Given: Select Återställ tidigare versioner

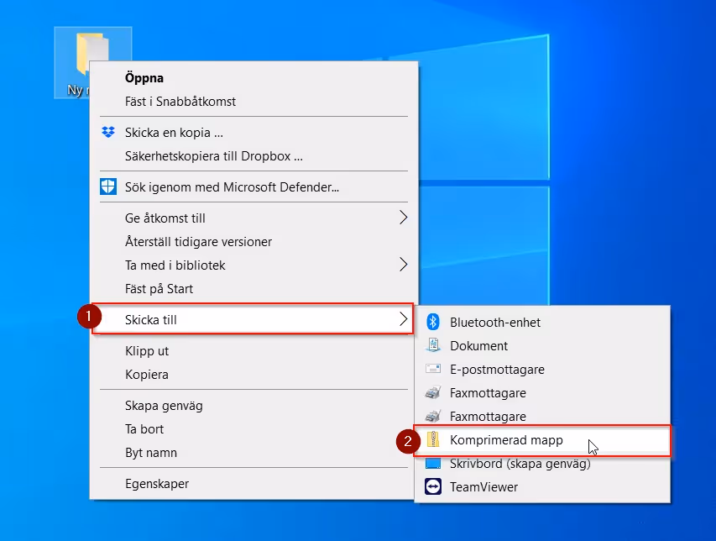Looking at the screenshot, I should 253,242.
